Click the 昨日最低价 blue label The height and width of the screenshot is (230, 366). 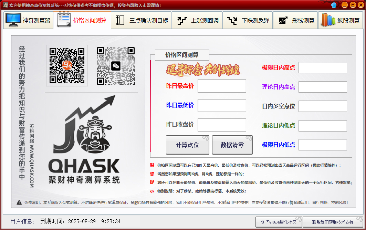click(180, 105)
